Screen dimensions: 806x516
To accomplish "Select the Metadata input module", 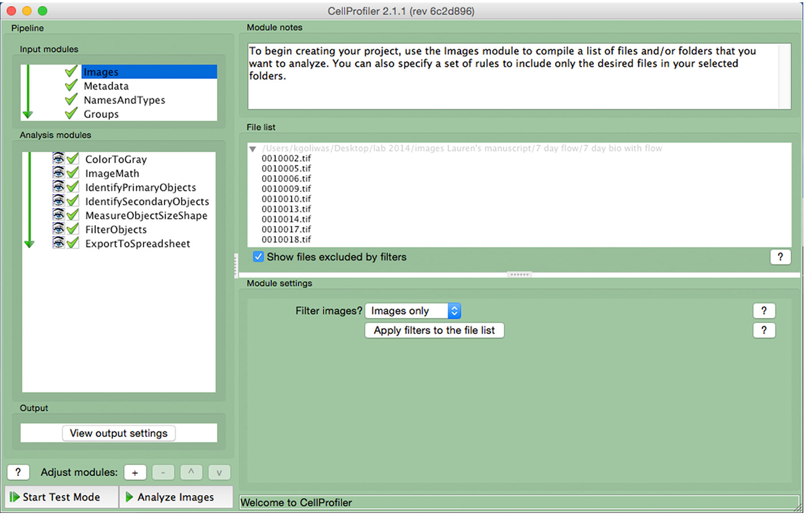I will point(106,86).
